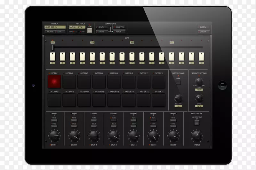The width and height of the screenshot is (256, 170).
Task: Trigger the PATTERN 1 pad
Action: (54, 81)
